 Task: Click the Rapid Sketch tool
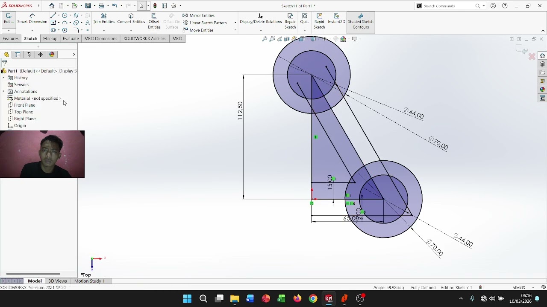[319, 21]
